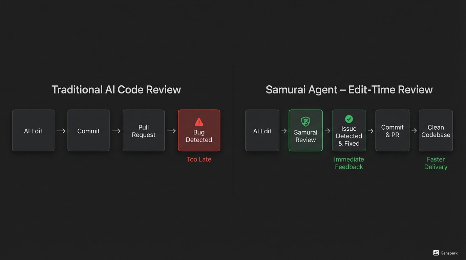Viewport: 466px width, 260px height.
Task: Click the green checkmark icon above Issue Detected
Action: 349,119
